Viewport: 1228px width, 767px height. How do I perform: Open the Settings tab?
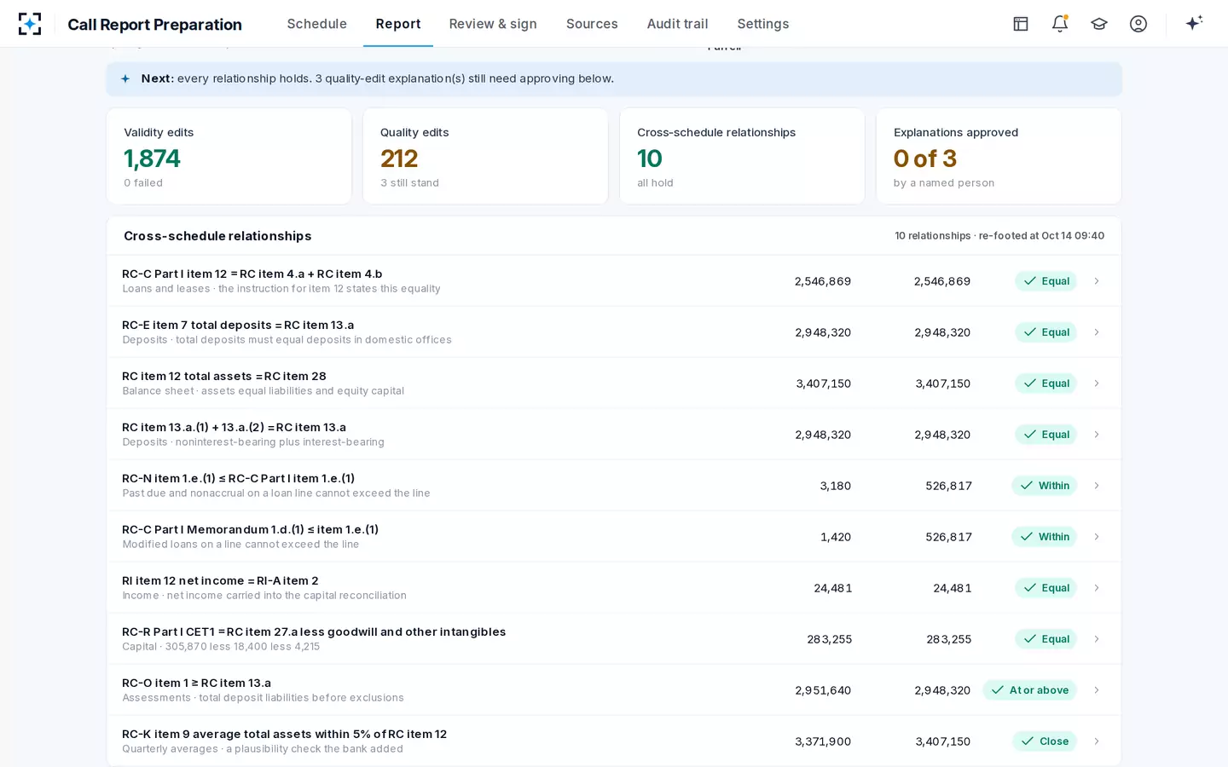[x=763, y=24]
